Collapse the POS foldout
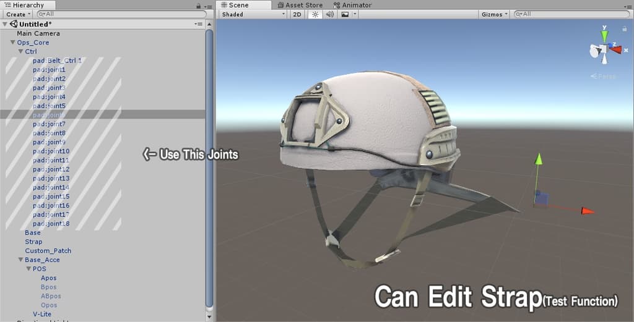The width and height of the screenshot is (634, 322). (28, 269)
